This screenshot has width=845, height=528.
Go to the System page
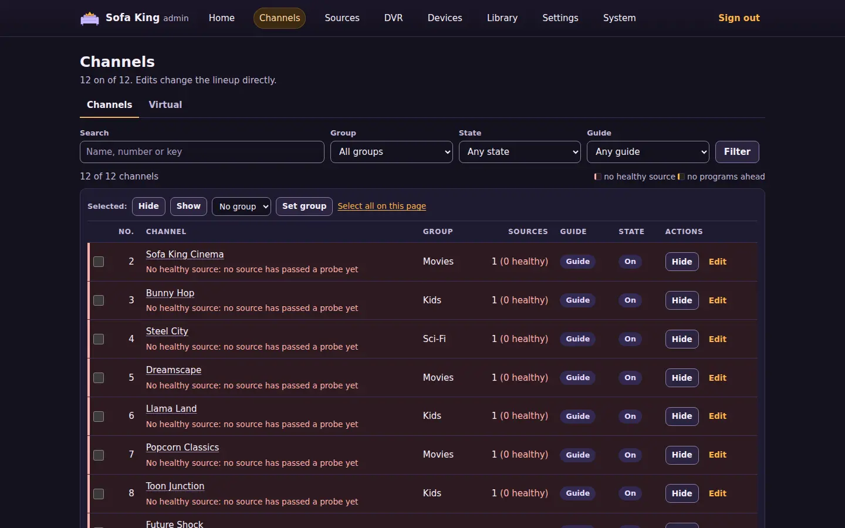pos(620,18)
